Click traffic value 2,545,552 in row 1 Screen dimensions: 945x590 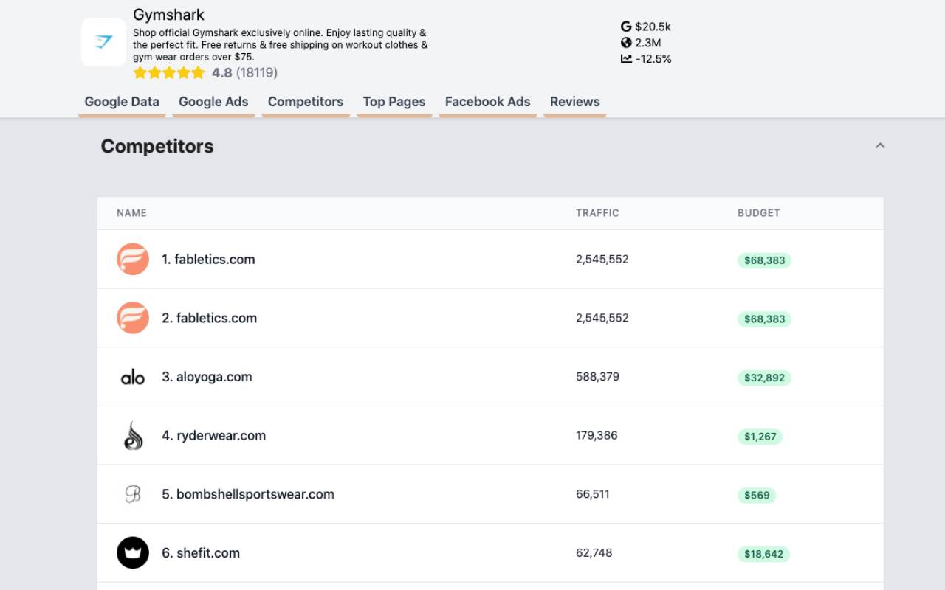click(x=602, y=260)
